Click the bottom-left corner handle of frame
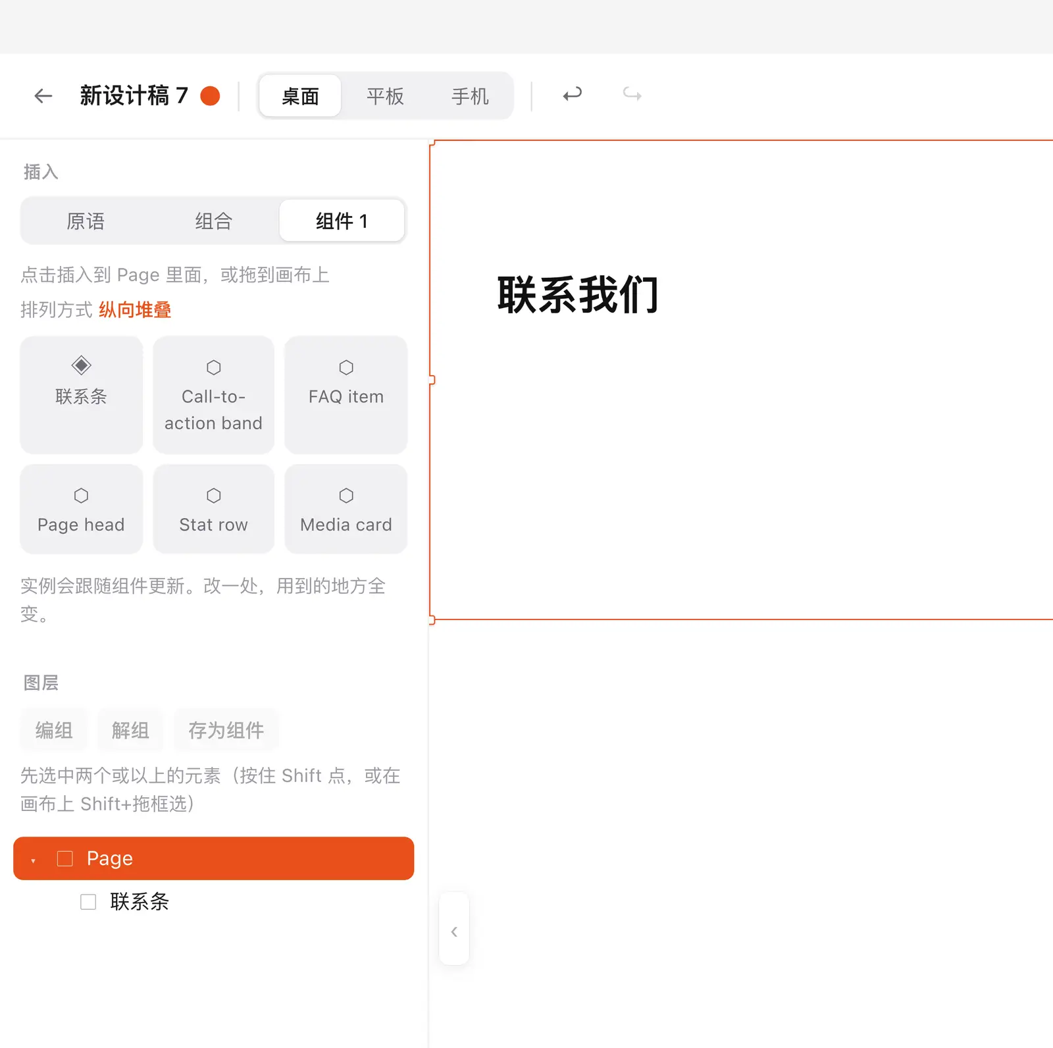This screenshot has width=1053, height=1048. coord(432,620)
